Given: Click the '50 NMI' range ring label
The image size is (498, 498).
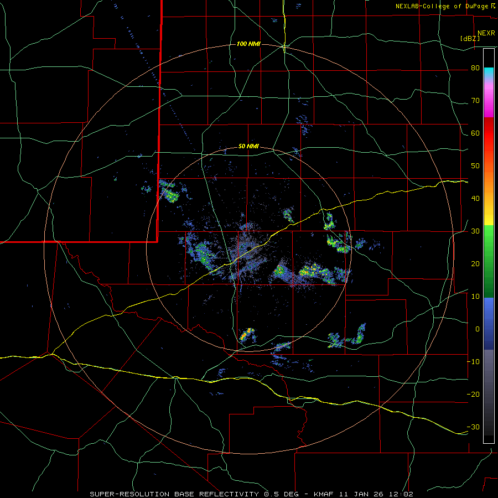Looking at the screenshot, I should point(248,147).
